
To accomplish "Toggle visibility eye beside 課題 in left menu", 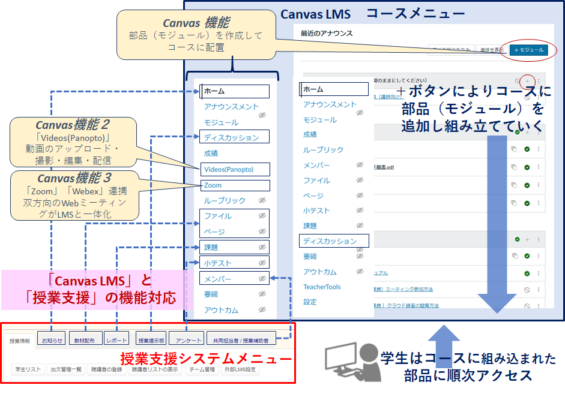I will [262, 247].
